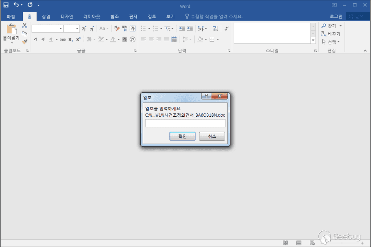The width and height of the screenshot is (371, 247).
Task: Select the Format Painter brush icon
Action: [25, 42]
